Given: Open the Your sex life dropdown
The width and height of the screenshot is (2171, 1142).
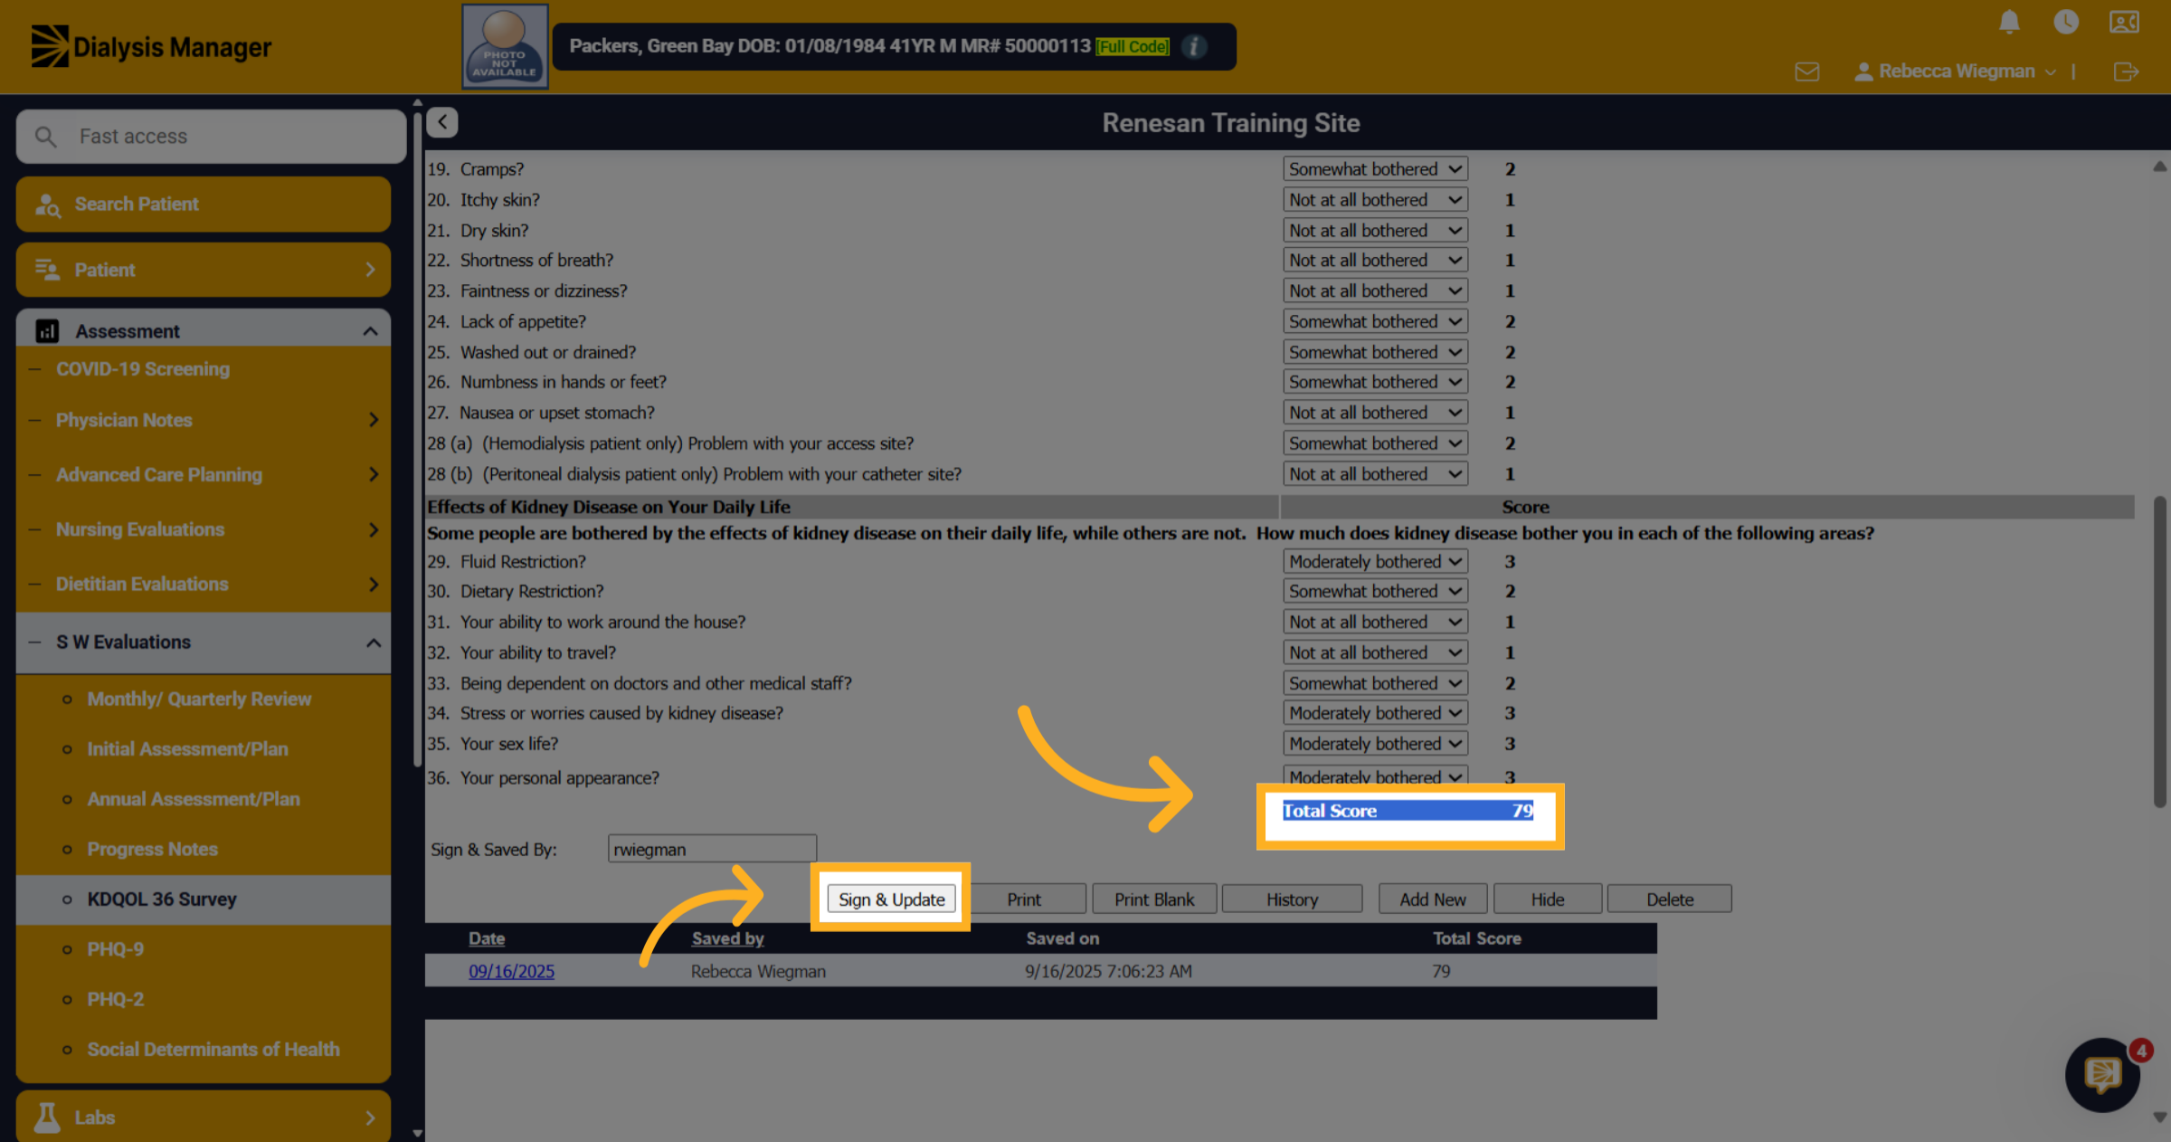Looking at the screenshot, I should 1375,744.
